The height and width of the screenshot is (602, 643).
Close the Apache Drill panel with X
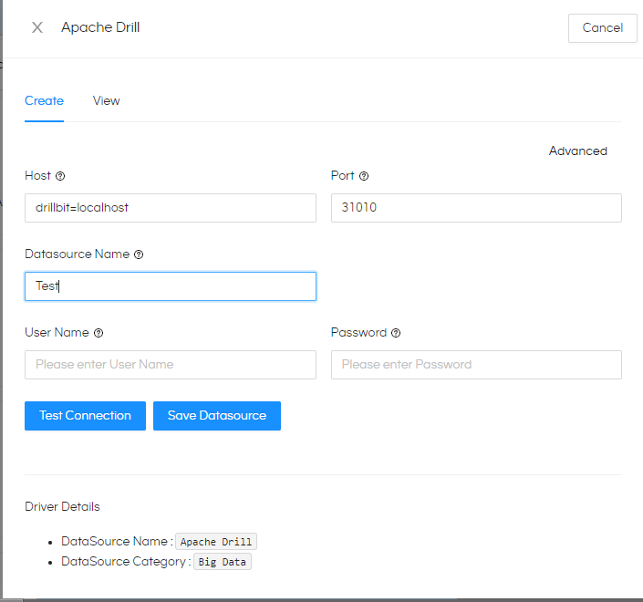(37, 27)
